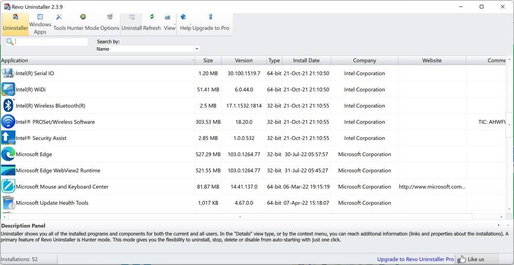This screenshot has width=514, height=265.
Task: Select the Intel(R) WiDi icon
Action: 8,89
